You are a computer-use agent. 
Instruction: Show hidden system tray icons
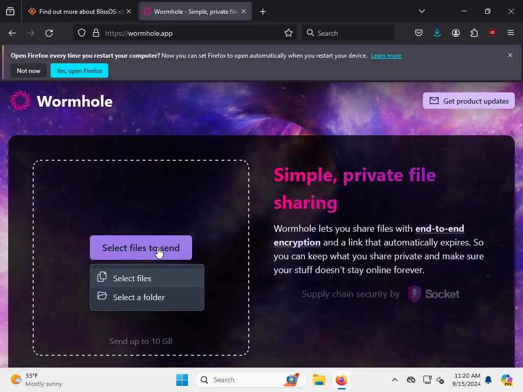(395, 380)
